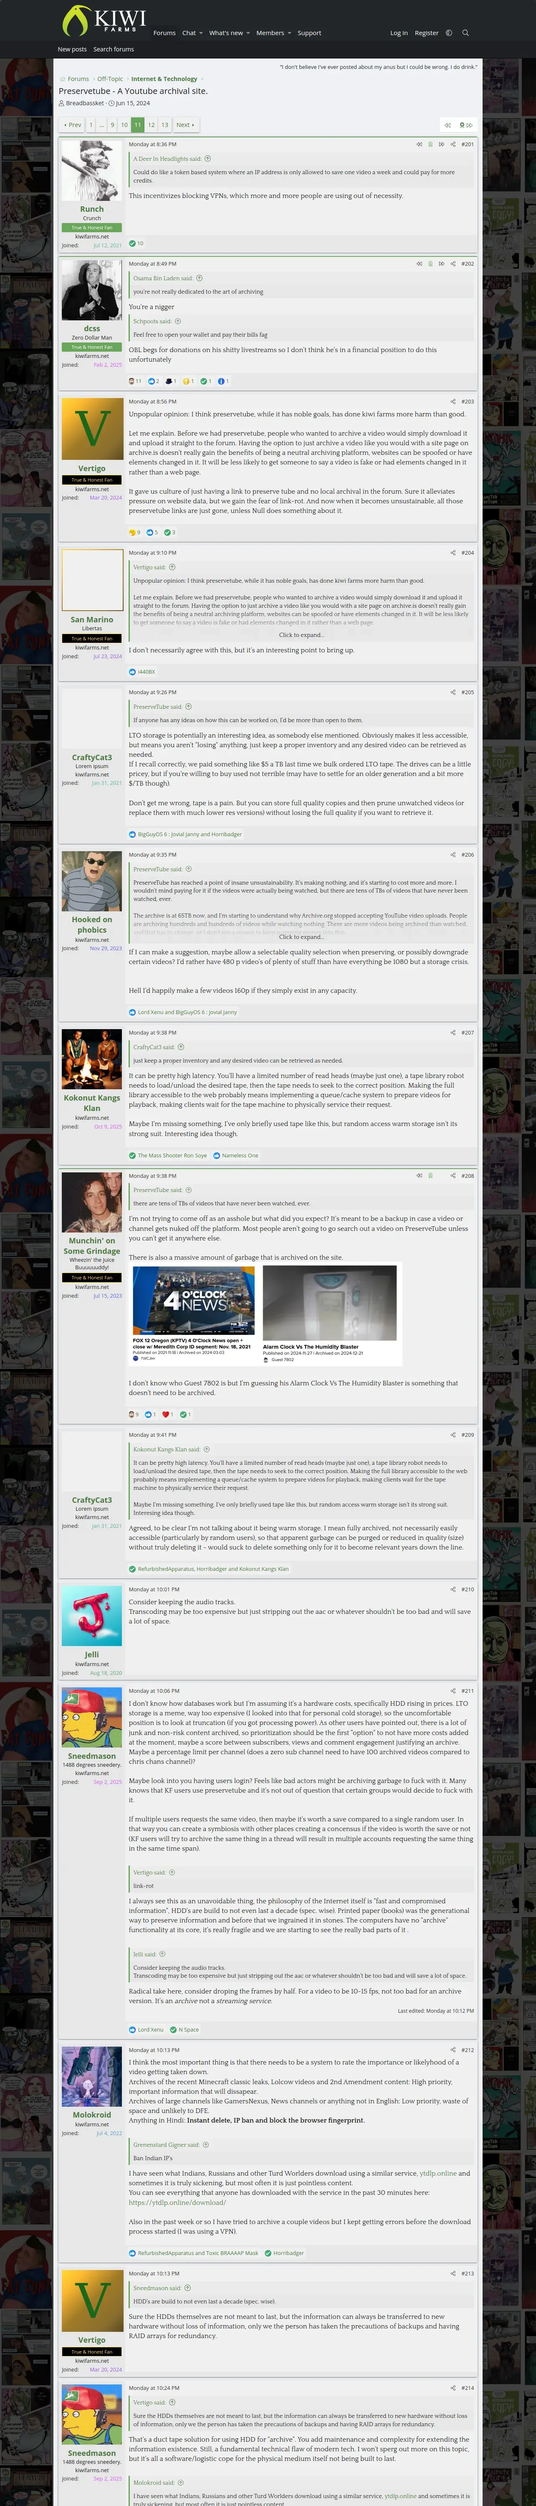Click the rewind arrows icon on post #201
This screenshot has width=536, height=2506.
(x=419, y=144)
